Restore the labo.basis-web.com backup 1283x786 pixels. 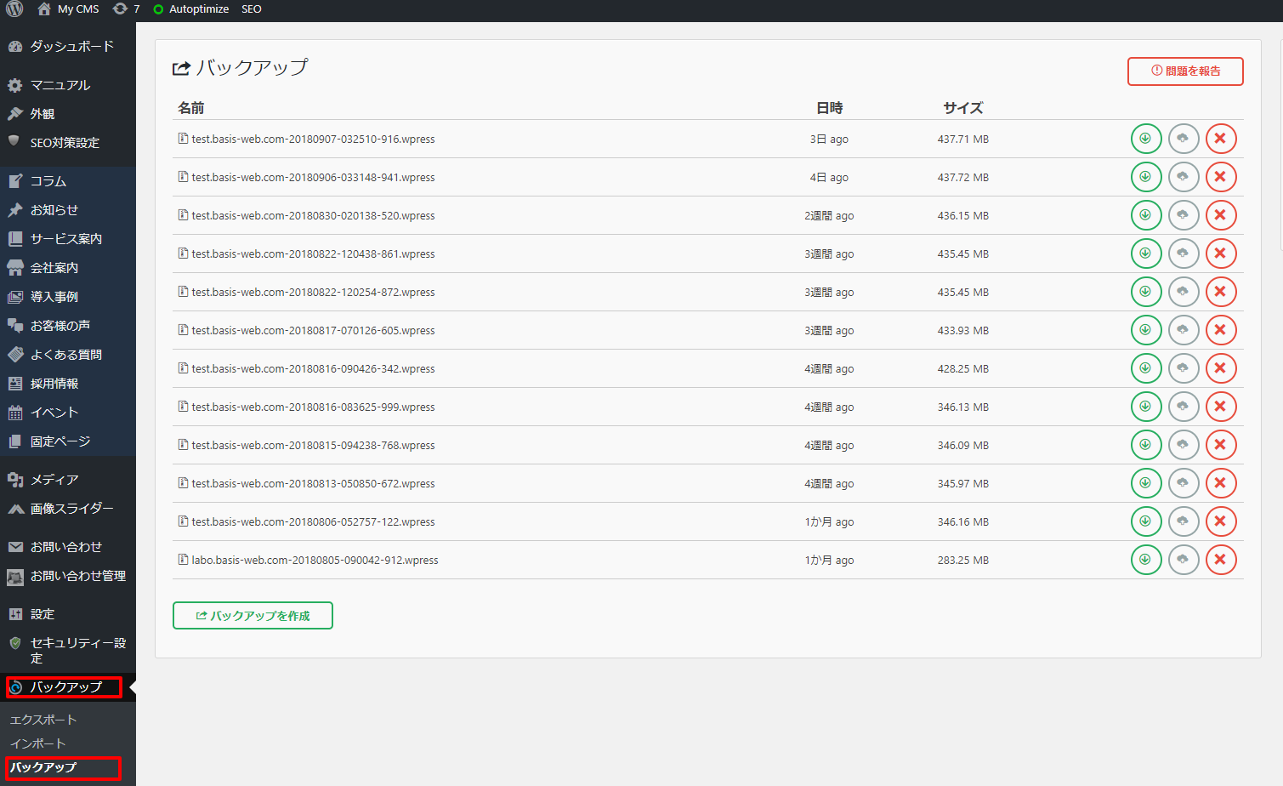[x=1184, y=560]
